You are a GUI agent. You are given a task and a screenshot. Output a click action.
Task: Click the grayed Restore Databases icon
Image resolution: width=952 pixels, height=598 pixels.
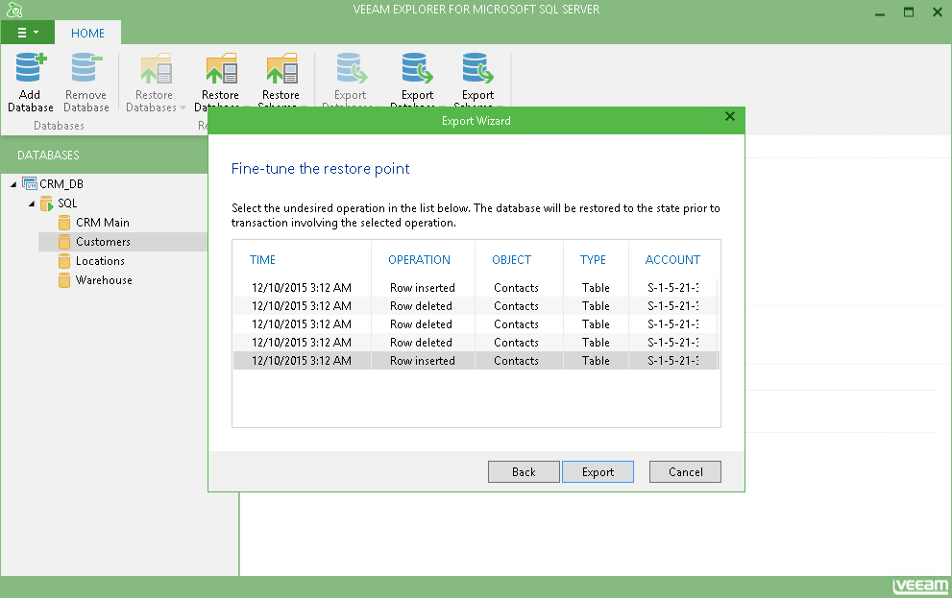coord(156,68)
